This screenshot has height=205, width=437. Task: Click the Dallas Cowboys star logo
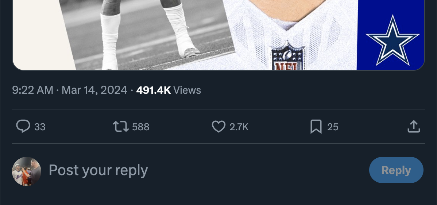[392, 40]
